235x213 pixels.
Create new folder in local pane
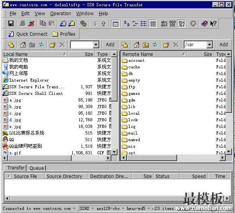coord(53,45)
